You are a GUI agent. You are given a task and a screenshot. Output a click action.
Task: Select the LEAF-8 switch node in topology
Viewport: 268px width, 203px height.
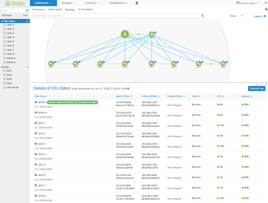click(223, 64)
